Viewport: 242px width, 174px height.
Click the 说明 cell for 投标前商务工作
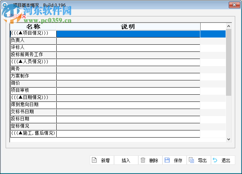(128, 55)
